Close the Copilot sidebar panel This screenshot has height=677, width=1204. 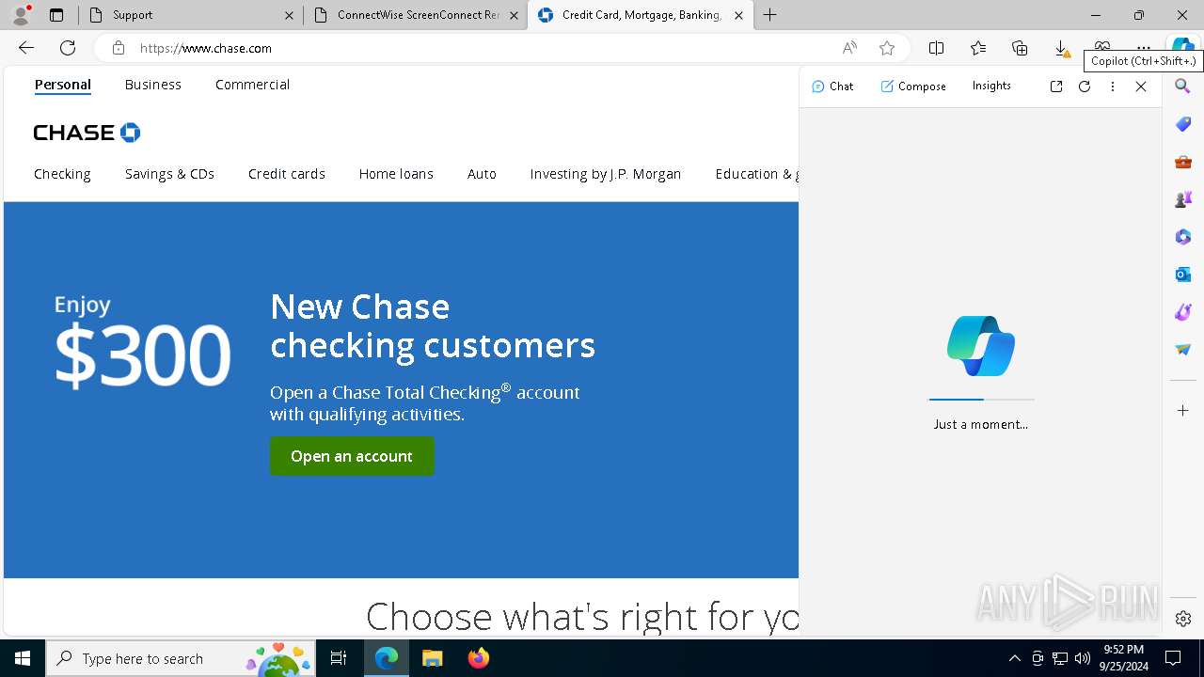1141,87
